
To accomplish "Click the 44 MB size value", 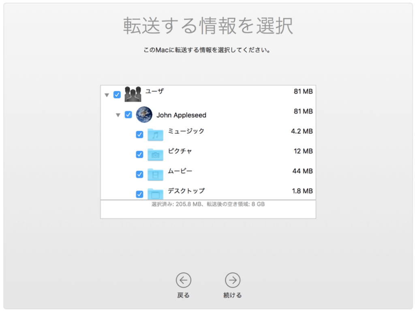I will point(302,171).
